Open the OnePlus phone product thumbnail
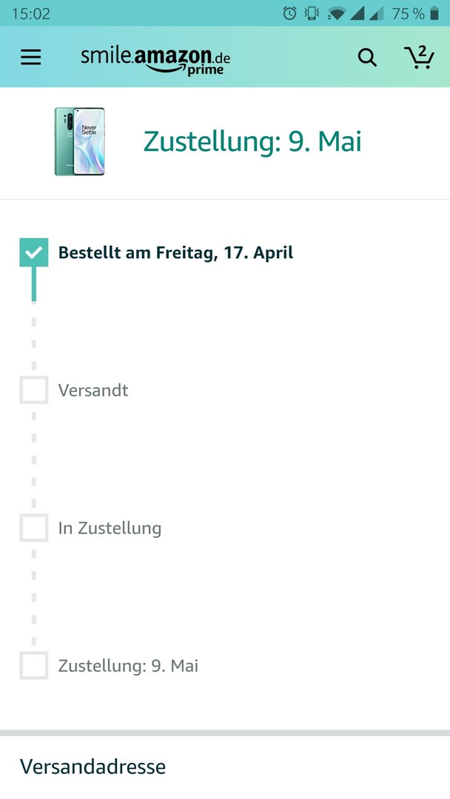 (x=79, y=141)
